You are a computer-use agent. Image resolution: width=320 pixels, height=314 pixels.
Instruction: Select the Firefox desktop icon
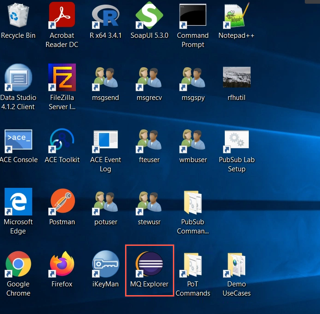click(x=62, y=264)
